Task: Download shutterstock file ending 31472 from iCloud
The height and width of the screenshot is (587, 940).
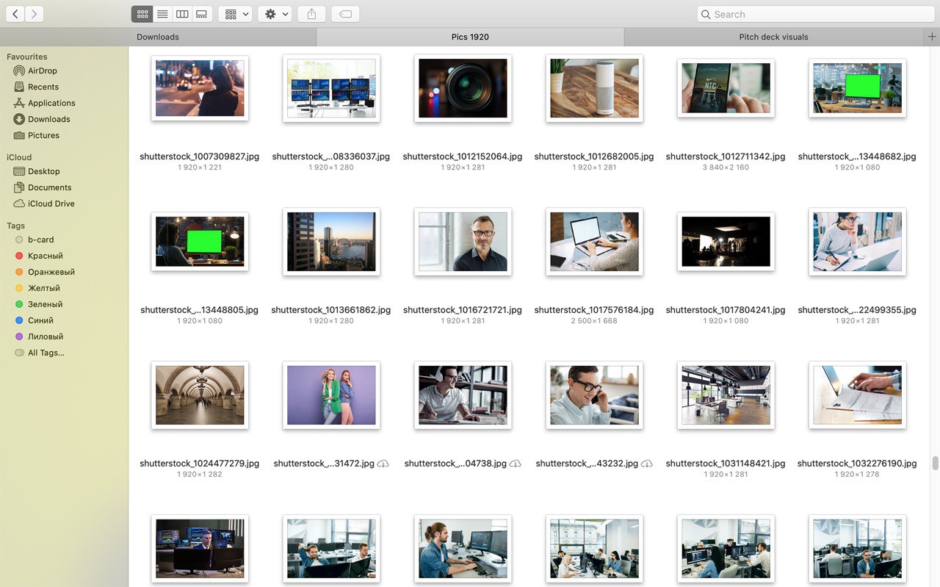Action: point(383,464)
